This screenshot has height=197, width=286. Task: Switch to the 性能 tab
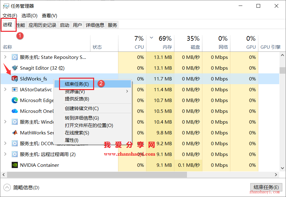tap(20, 25)
